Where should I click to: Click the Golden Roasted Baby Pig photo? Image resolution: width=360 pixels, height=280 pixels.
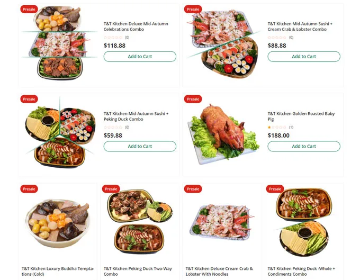[224, 134]
